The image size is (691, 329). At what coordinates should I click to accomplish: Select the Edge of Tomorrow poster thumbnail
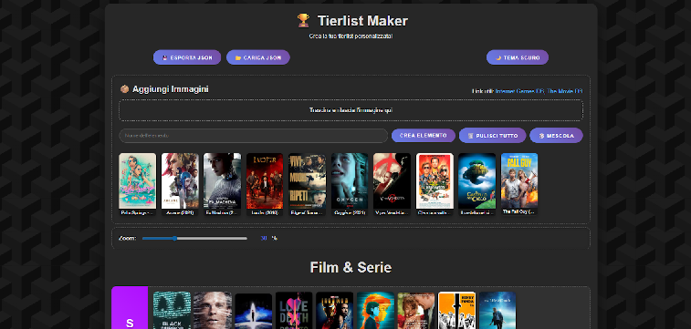[x=307, y=180]
